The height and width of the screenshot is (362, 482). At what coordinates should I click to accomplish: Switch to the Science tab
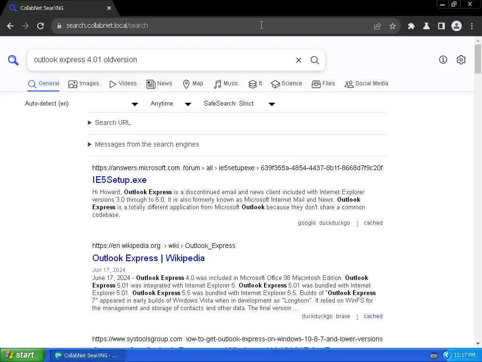tap(286, 84)
